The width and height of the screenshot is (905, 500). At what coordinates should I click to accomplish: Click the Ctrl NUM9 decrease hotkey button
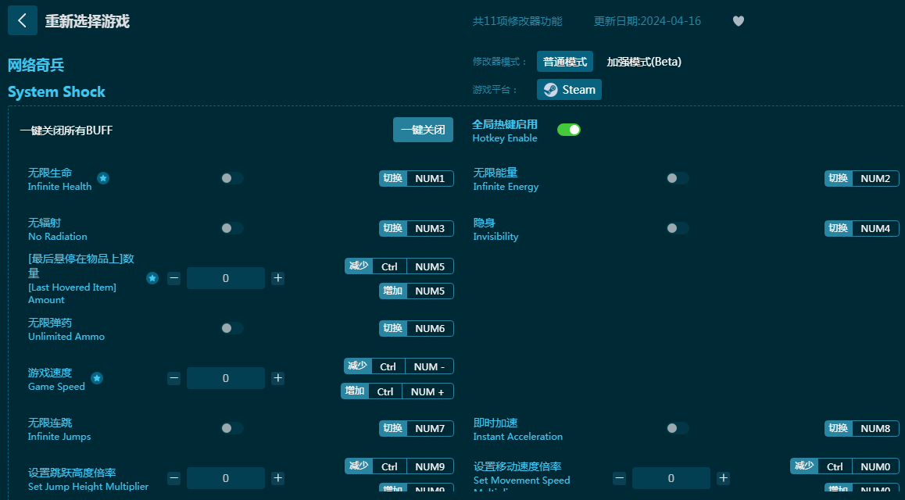[399, 466]
